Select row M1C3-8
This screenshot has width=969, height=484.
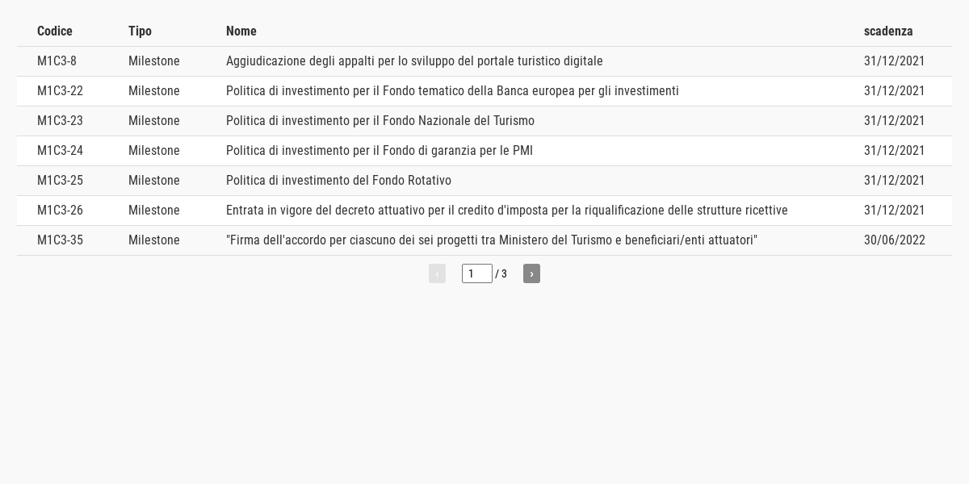[x=484, y=61]
